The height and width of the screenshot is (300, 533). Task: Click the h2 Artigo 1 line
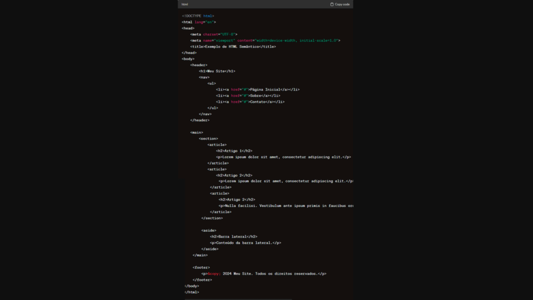click(x=234, y=151)
